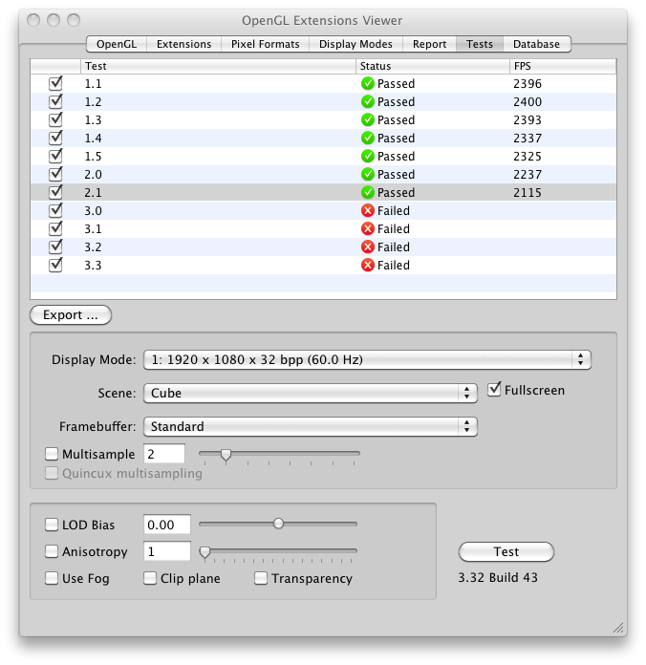Click the green Passed icon for test 1.3
This screenshot has height=665, width=646.
[x=367, y=120]
